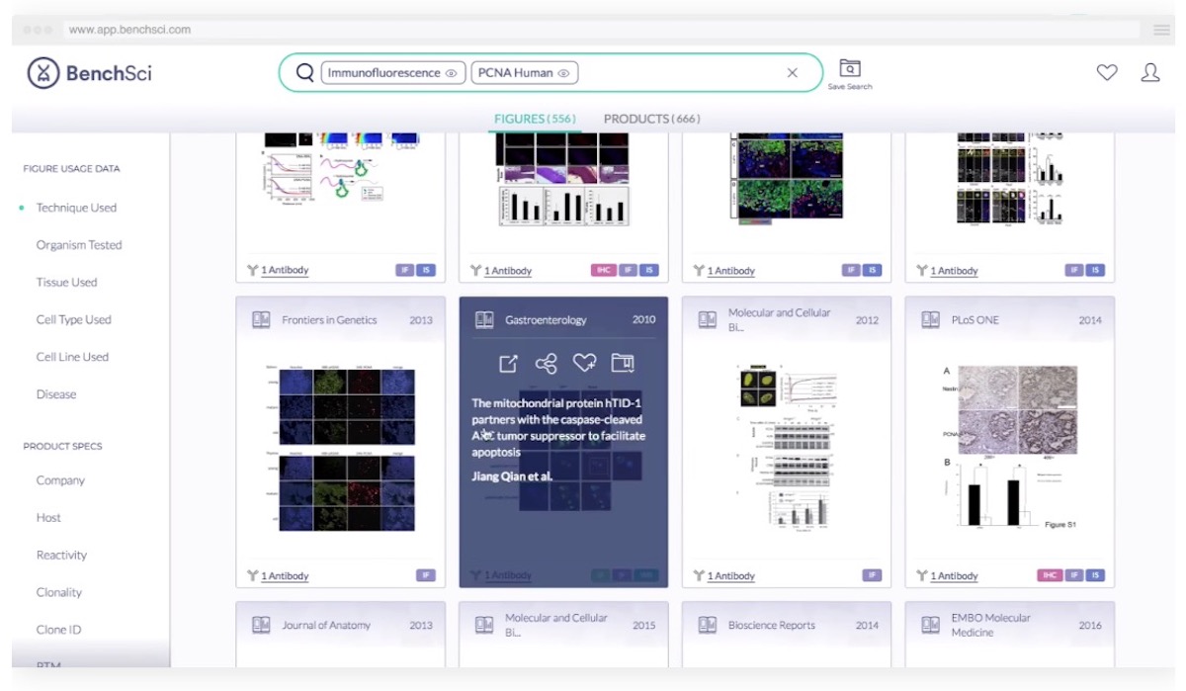Open the figure in a new tab icon
1186x691 pixels.
(506, 363)
